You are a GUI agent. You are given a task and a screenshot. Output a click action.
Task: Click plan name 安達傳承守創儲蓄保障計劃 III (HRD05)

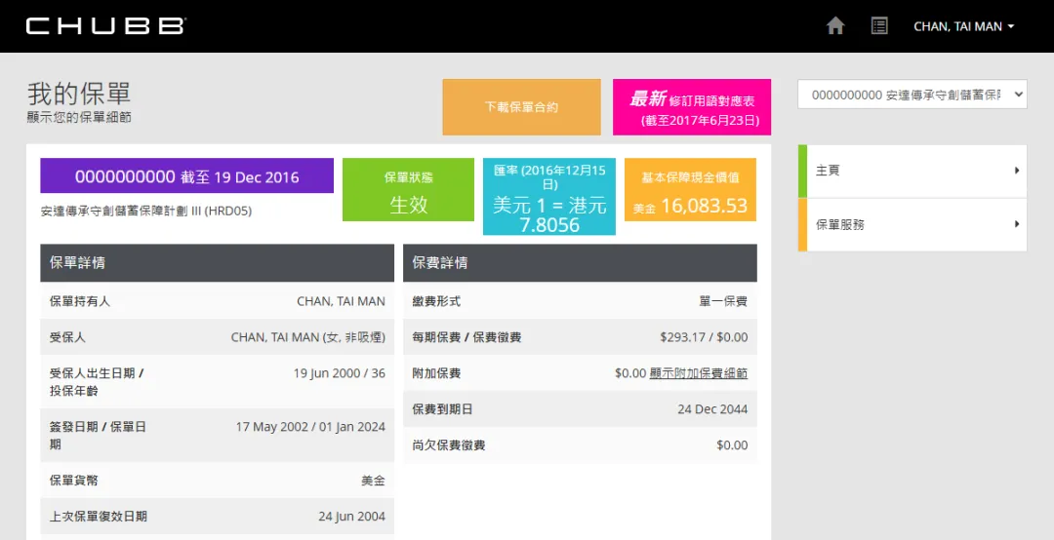[x=145, y=211]
